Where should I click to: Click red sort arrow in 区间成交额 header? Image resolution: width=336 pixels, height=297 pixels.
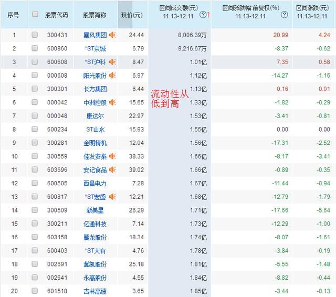[x=208, y=15]
